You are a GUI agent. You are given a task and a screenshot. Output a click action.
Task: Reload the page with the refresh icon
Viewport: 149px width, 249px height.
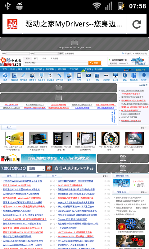(x=137, y=24)
